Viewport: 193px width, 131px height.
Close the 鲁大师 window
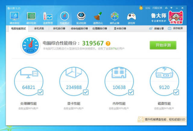(x=182, y=8)
